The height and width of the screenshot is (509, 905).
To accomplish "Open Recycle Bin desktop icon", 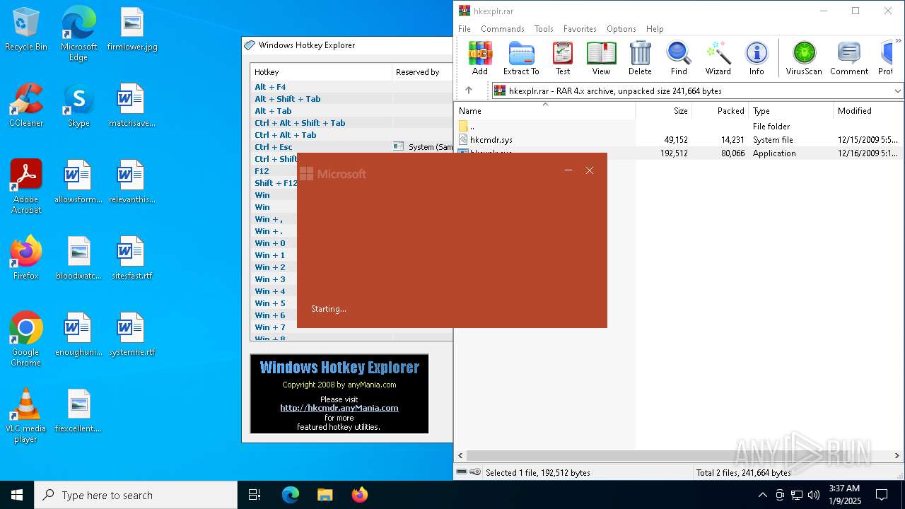I will coord(26,30).
